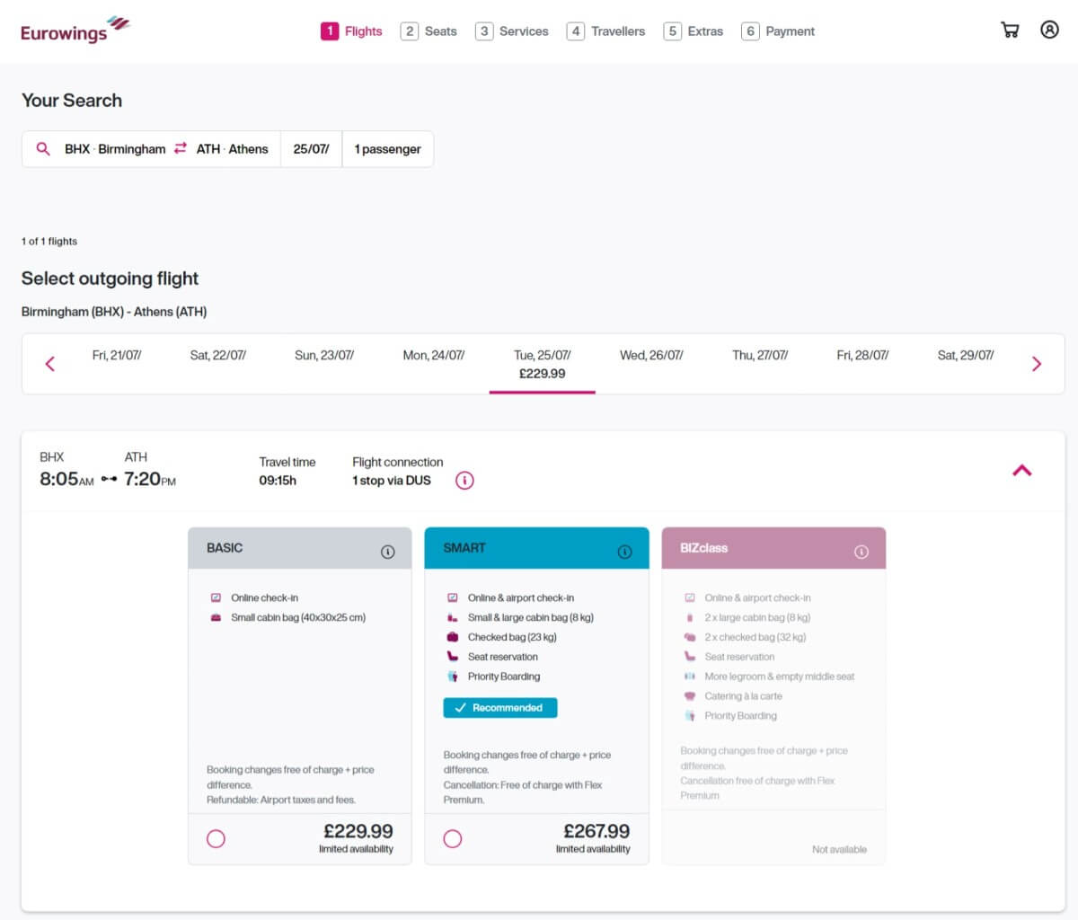This screenshot has height=920, width=1078.
Task: Select date Tue, 25/07/ priced £229.99
Action: click(x=543, y=364)
